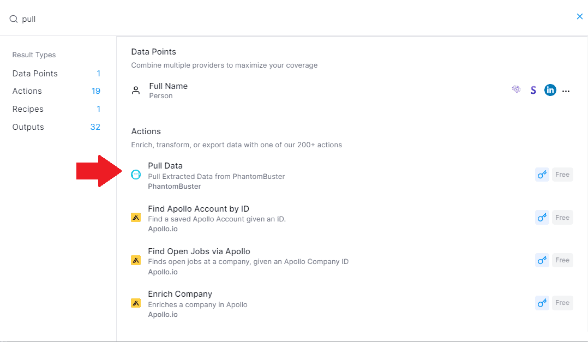Screen dimensions: 588x342
Task: Click the PhantomBuster icon for Pull Data
Action: pos(136,175)
